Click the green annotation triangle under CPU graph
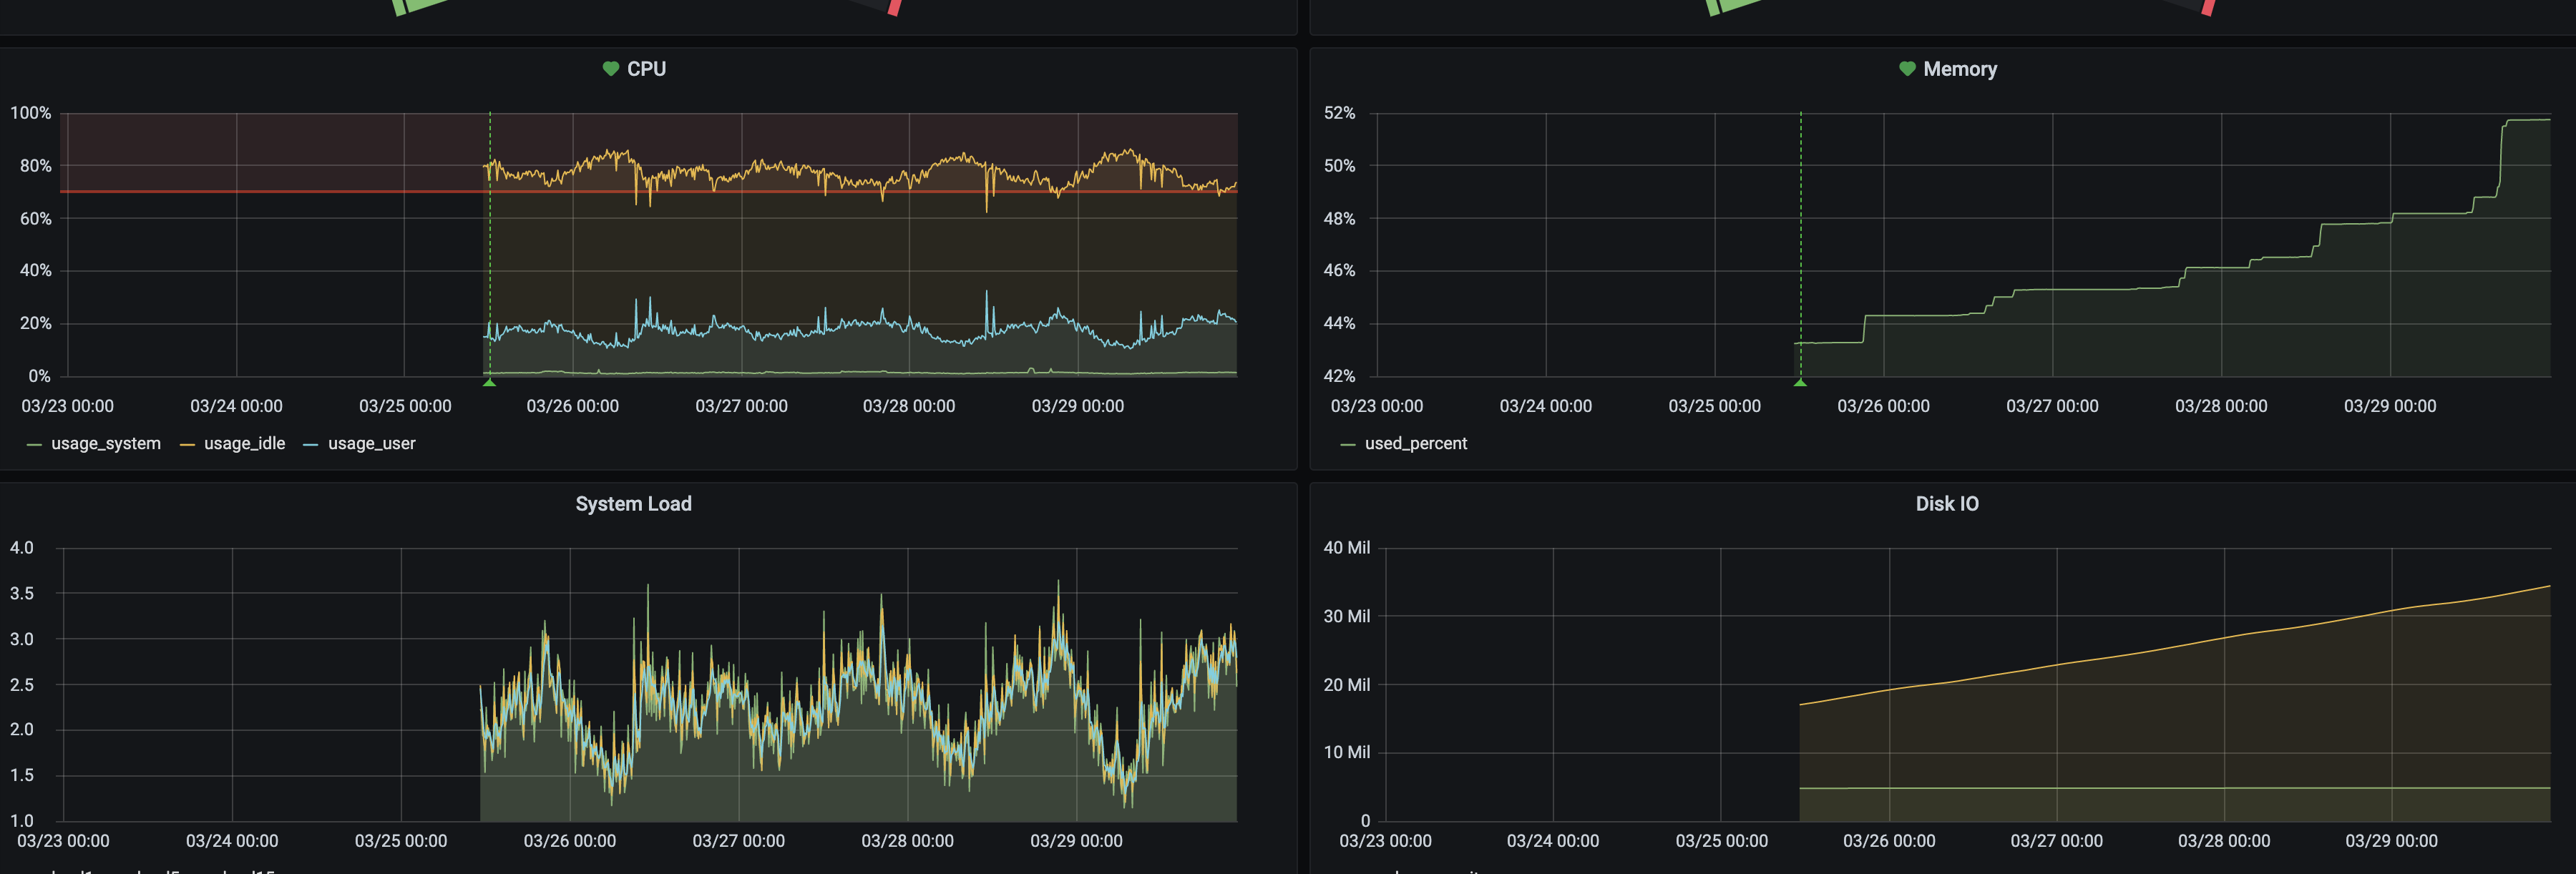This screenshot has width=2576, height=874. (x=489, y=382)
